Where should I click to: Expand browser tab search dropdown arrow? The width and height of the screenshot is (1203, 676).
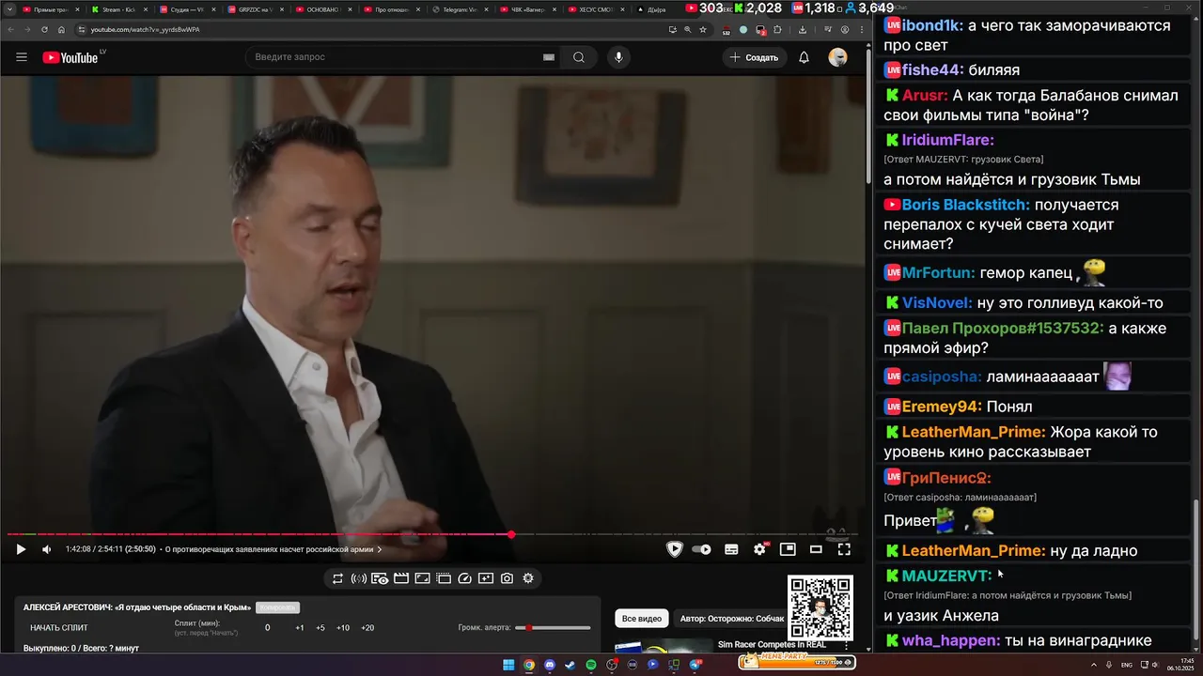8,9
